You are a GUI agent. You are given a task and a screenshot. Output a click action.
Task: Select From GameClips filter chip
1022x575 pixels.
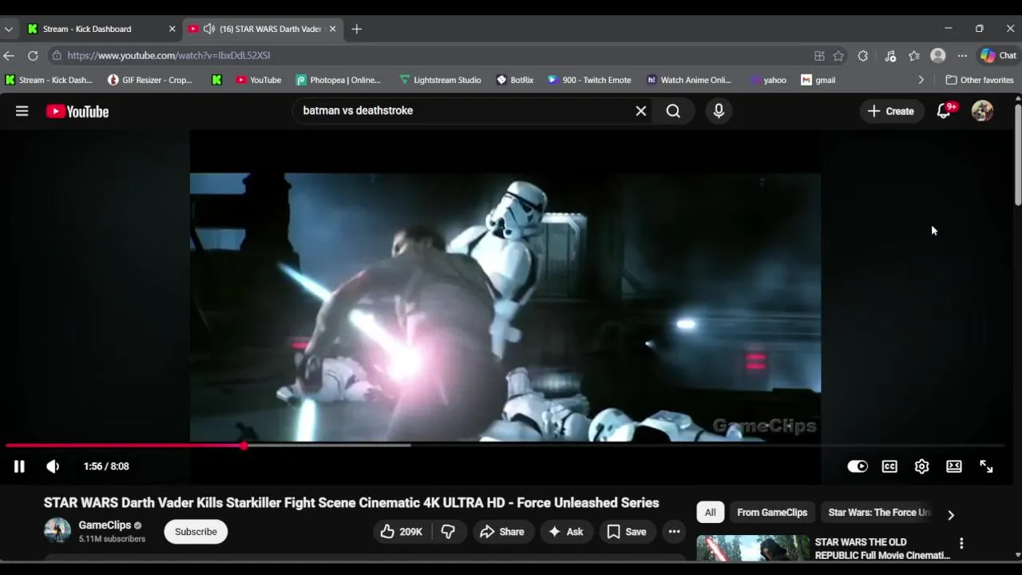coord(772,513)
